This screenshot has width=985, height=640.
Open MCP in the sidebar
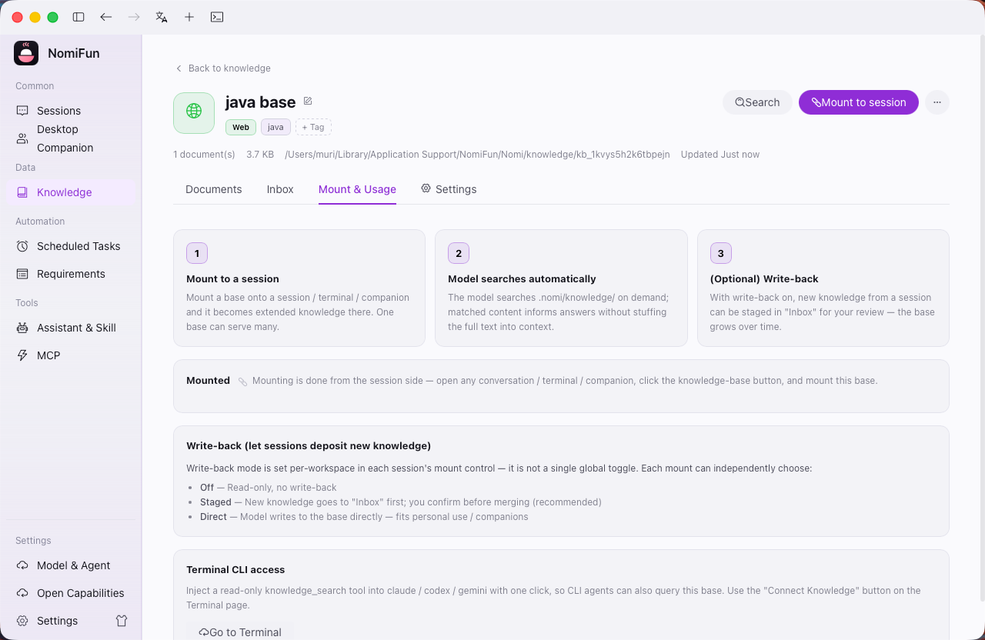click(x=71, y=355)
